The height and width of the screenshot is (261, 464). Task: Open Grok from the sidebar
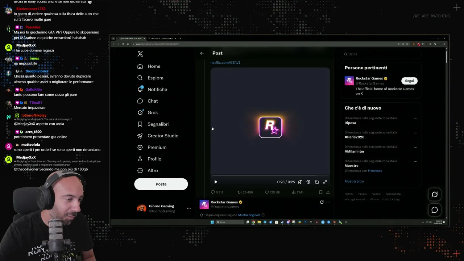[x=148, y=113]
